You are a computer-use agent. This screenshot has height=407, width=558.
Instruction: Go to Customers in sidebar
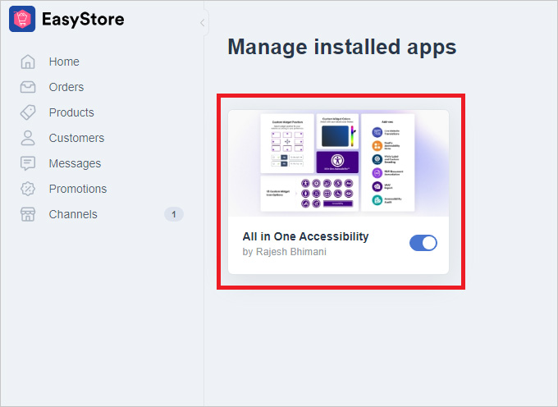click(76, 138)
